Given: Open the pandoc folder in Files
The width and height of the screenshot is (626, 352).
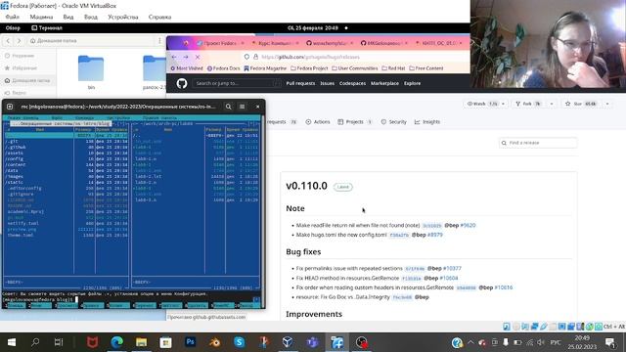Looking at the screenshot, I should click(x=155, y=72).
